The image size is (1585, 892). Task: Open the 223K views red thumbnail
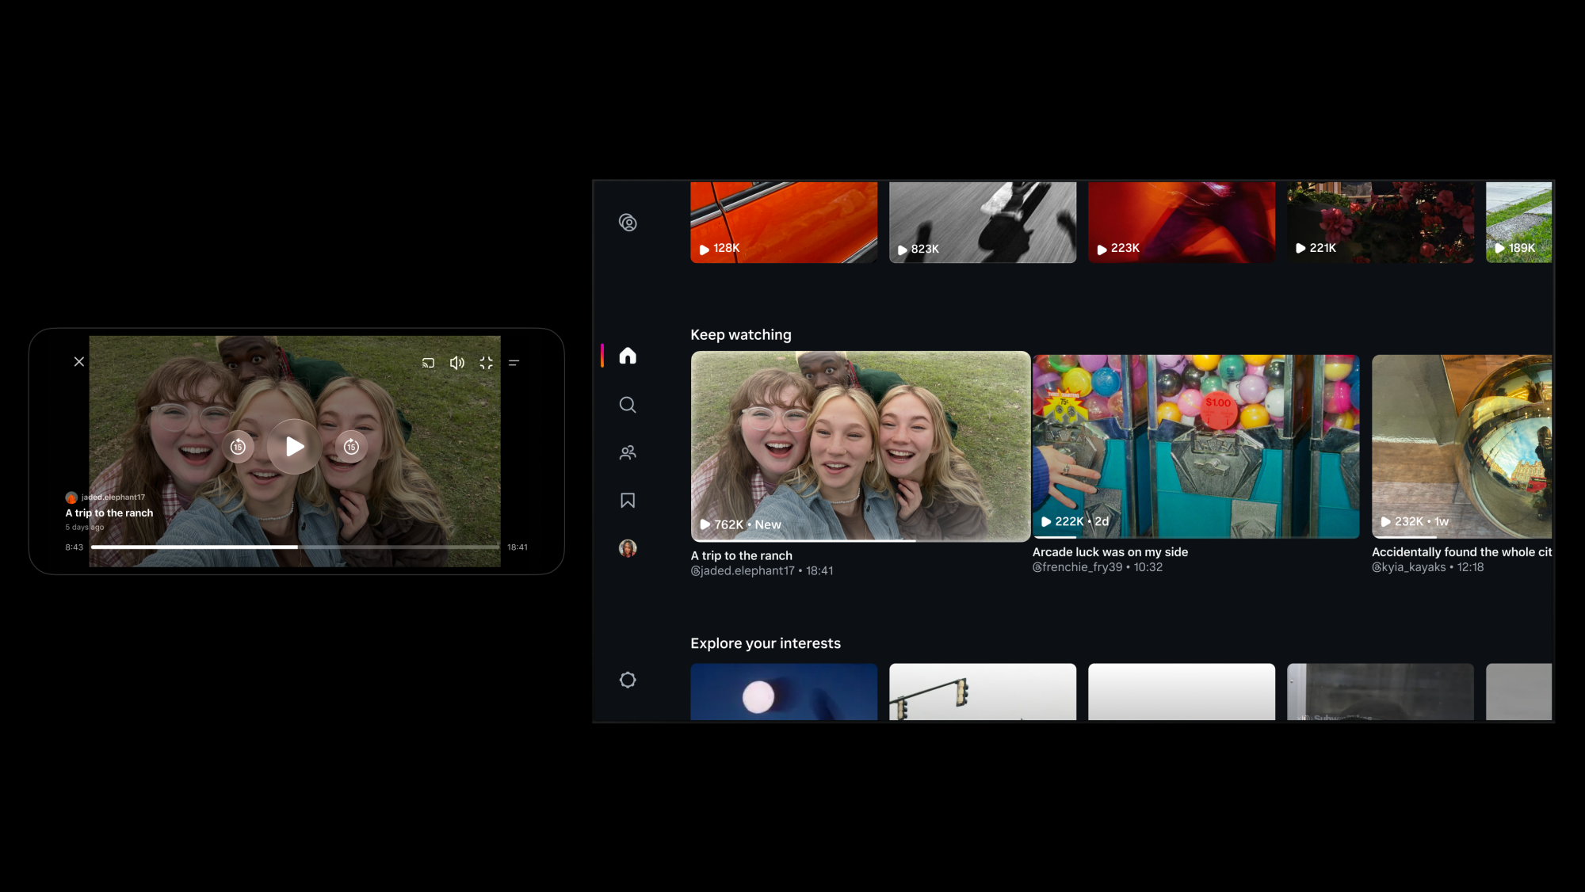tap(1182, 222)
